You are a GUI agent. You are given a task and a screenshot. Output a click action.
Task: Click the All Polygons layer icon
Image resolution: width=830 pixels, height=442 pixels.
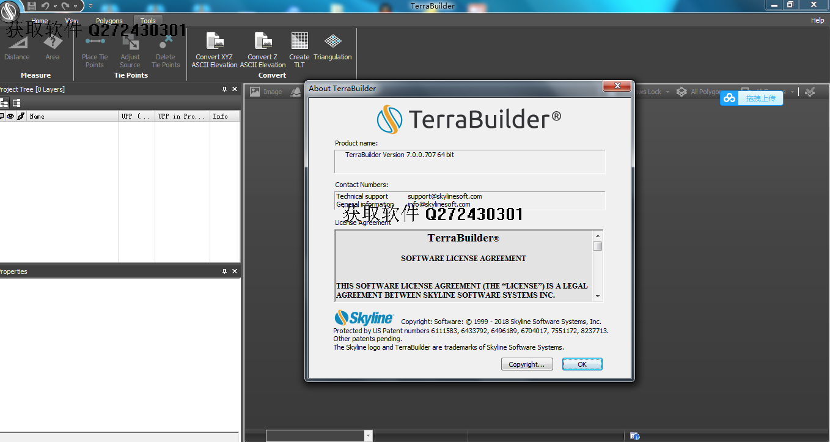[x=681, y=92]
